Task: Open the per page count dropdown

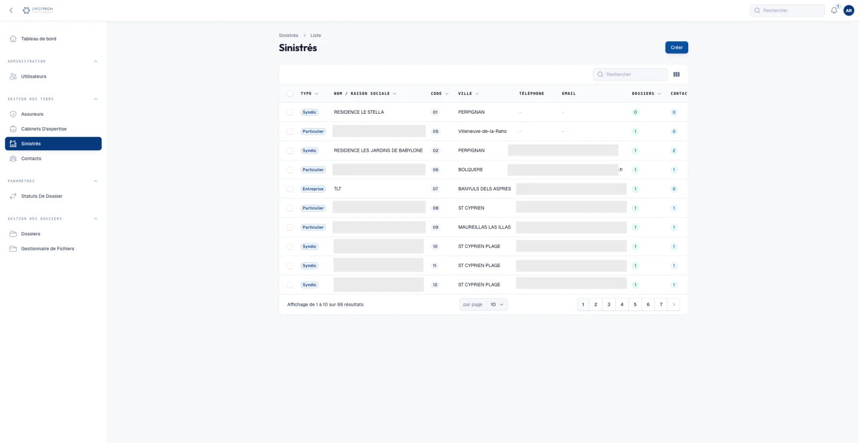Action: [497, 305]
